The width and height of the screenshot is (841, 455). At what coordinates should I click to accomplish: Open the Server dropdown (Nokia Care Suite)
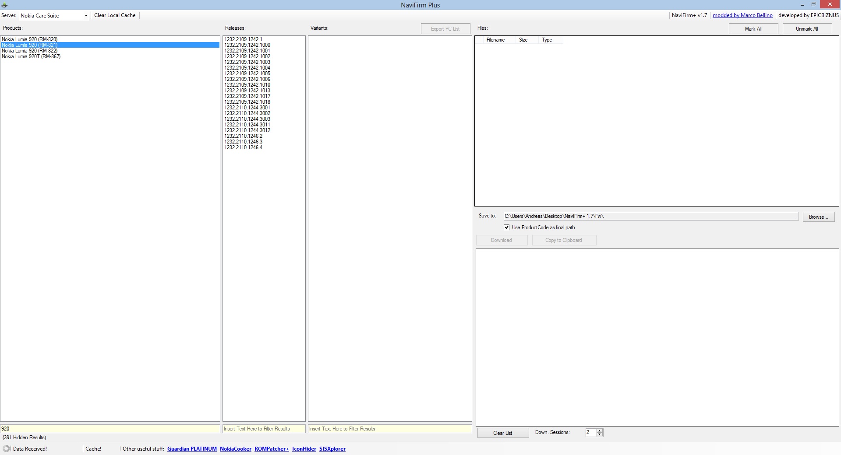pos(53,15)
